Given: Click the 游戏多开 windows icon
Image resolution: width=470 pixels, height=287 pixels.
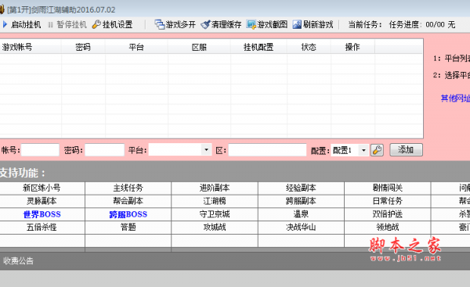Looking at the screenshot, I should pos(160,24).
